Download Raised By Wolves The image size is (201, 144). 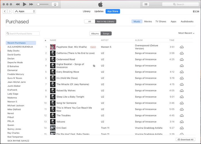(x=182, y=91)
